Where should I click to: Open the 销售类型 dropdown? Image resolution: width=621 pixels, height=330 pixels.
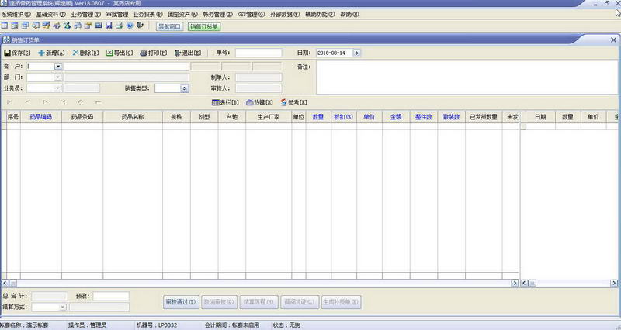tap(184, 88)
